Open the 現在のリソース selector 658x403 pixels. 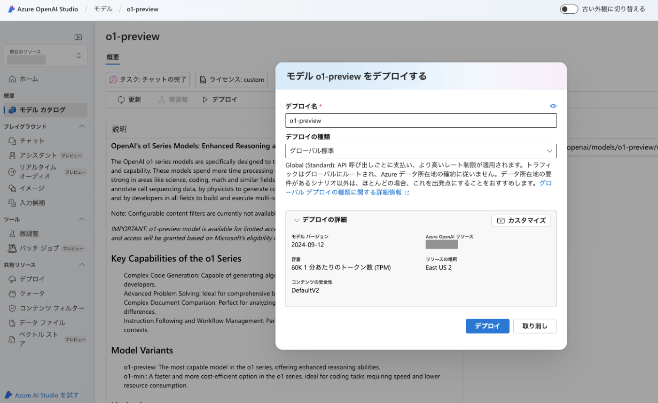point(46,55)
